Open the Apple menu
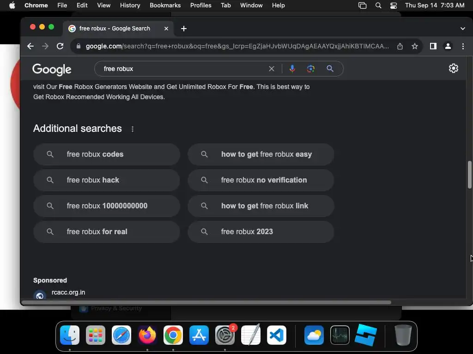 [12, 6]
